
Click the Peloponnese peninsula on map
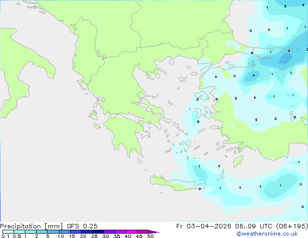coord(126,135)
